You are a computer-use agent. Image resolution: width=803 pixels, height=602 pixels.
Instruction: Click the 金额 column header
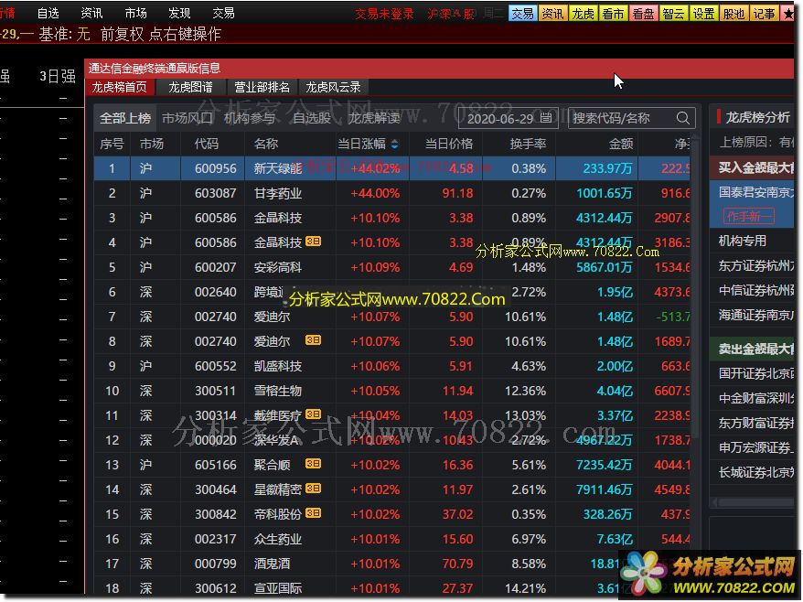point(621,144)
